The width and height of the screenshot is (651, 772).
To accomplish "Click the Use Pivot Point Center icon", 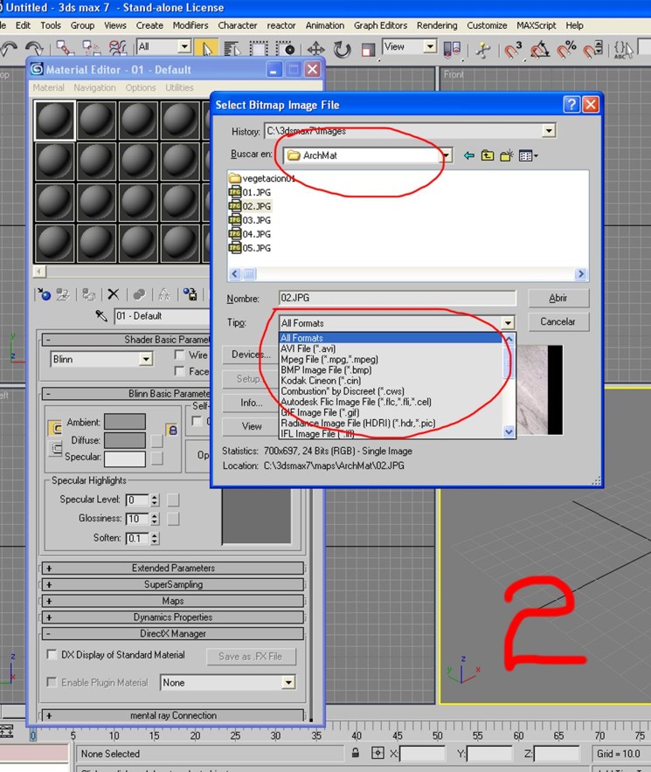I will tap(452, 49).
